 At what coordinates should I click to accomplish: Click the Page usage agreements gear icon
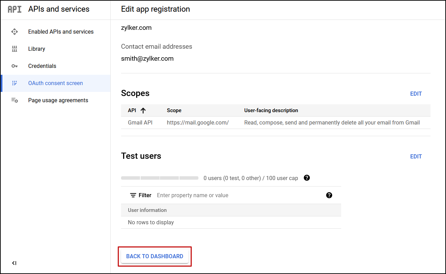pyautogui.click(x=14, y=100)
